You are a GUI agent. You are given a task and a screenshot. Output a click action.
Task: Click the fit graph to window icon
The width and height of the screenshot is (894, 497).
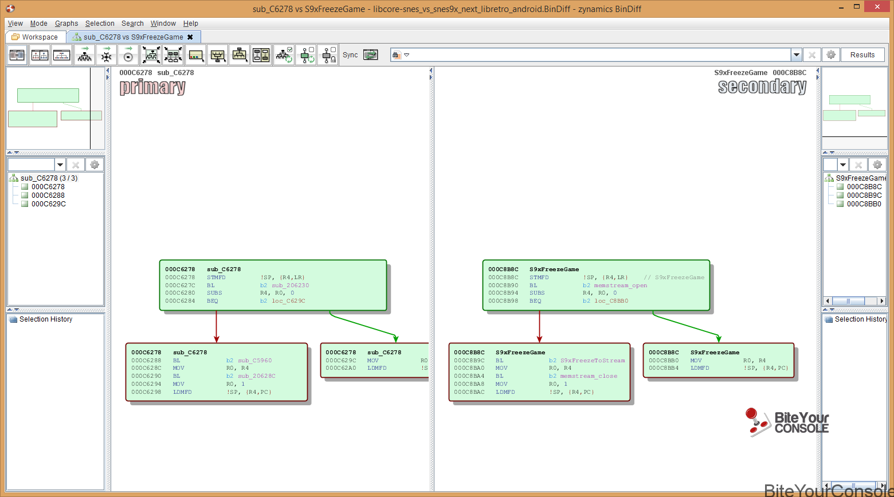click(x=151, y=55)
